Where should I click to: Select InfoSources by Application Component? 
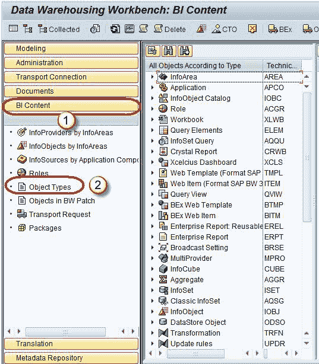[x=83, y=159]
